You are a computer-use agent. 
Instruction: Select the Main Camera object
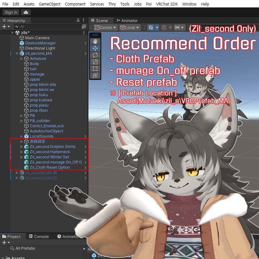pyautogui.click(x=37, y=38)
